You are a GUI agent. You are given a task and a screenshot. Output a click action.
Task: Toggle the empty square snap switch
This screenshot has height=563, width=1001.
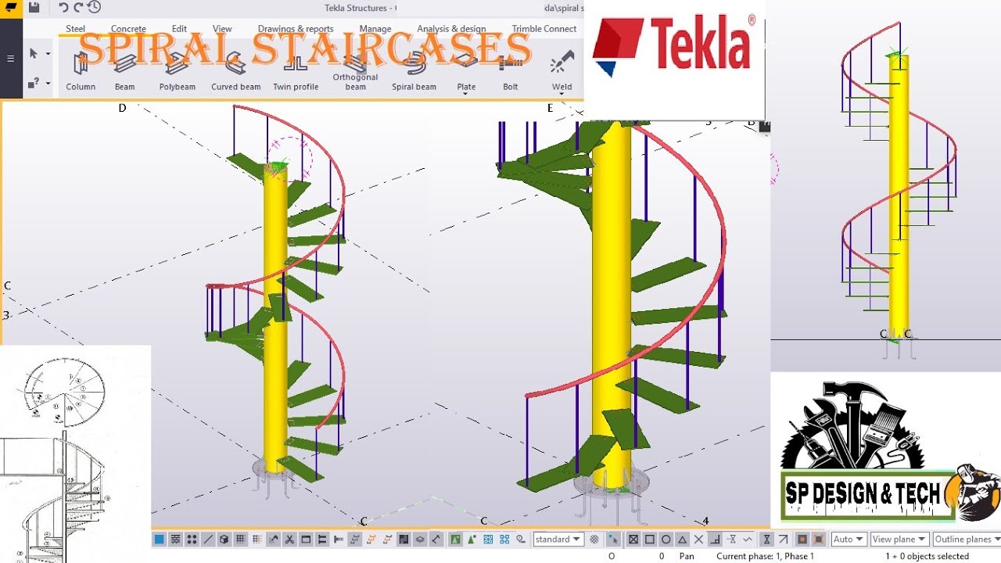click(x=650, y=540)
